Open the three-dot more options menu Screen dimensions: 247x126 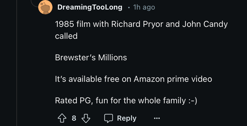157,119
